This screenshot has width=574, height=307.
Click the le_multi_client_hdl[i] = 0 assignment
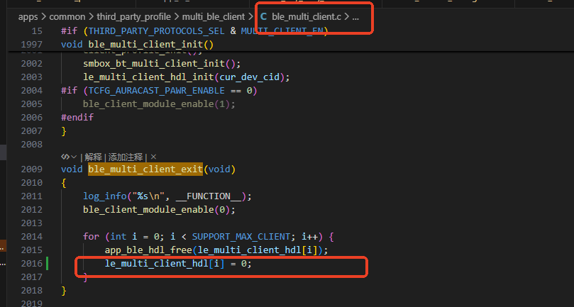(178, 264)
